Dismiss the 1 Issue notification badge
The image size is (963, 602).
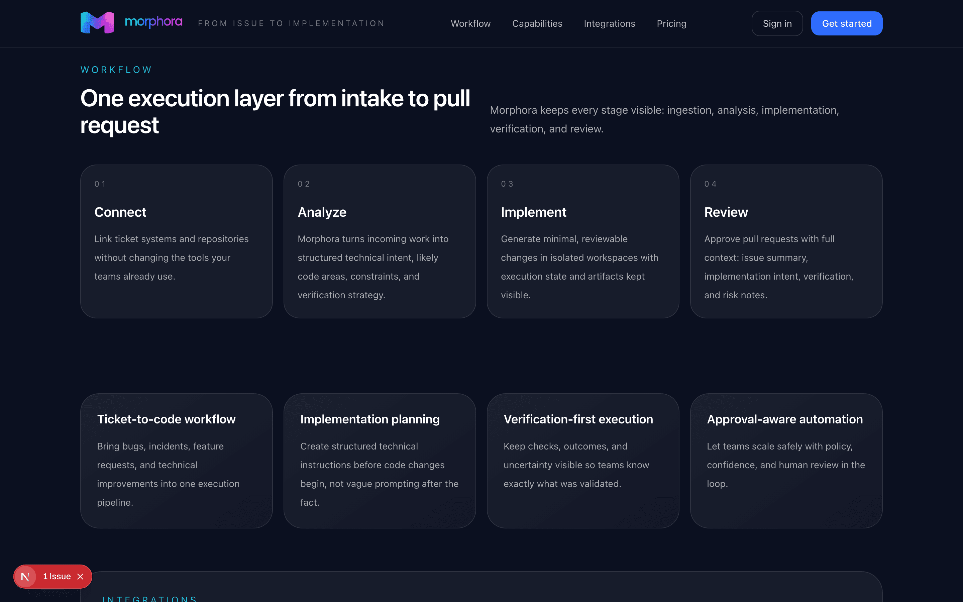[x=80, y=576]
